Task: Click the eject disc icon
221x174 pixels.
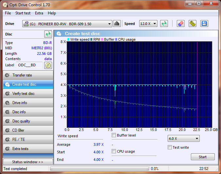Action: 117,24
